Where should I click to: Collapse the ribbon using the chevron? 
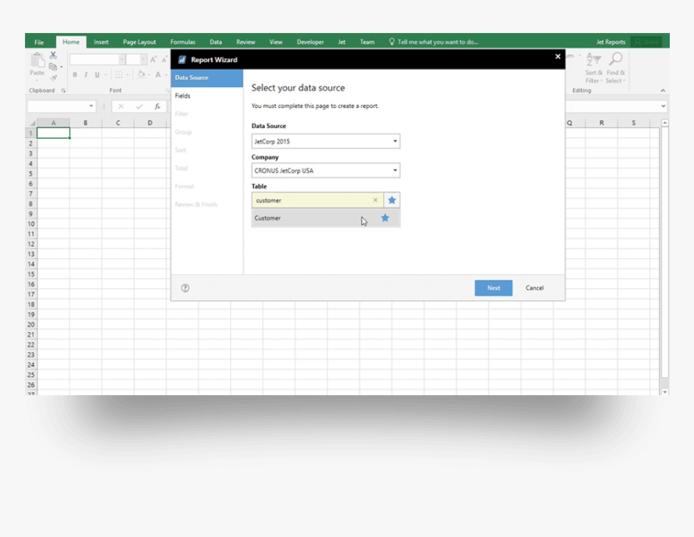663,90
